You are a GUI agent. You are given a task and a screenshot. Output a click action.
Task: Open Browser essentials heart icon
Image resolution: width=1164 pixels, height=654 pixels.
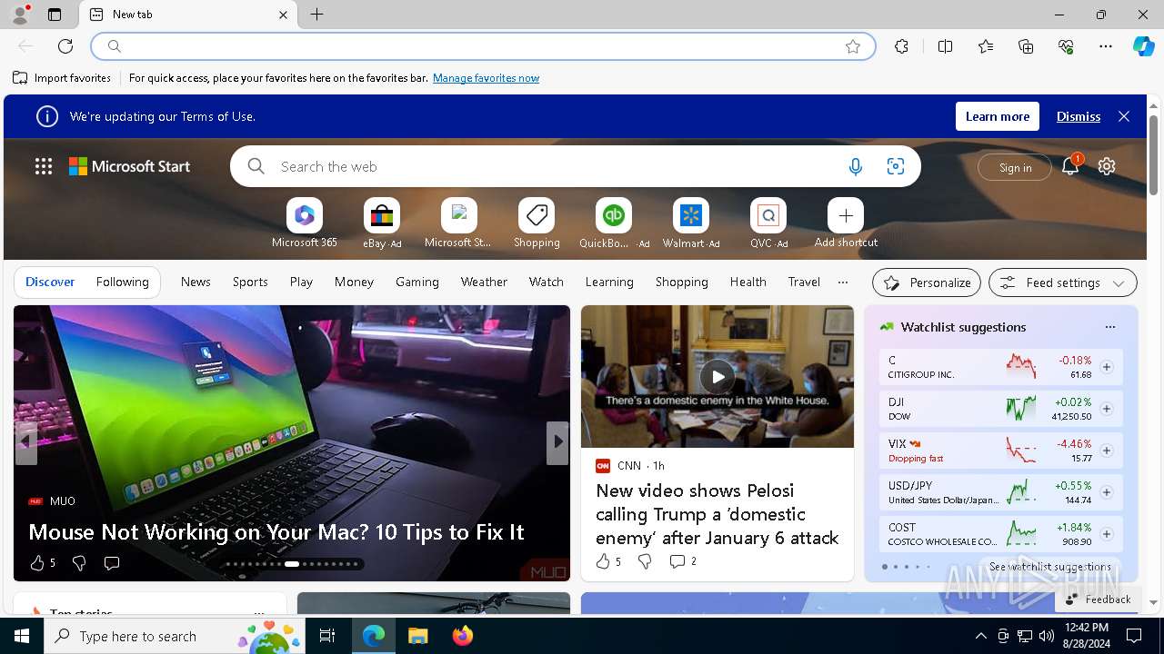(x=1066, y=46)
